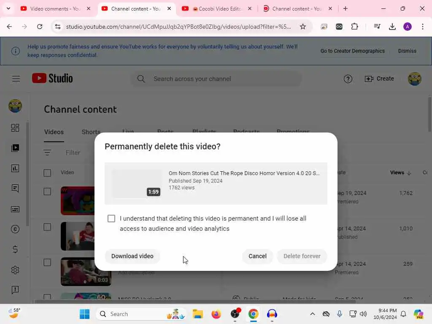This screenshot has height=324, width=432.
Task: Tick the deletion acknowledgment checkbox in the dialog
Action: [111, 219]
